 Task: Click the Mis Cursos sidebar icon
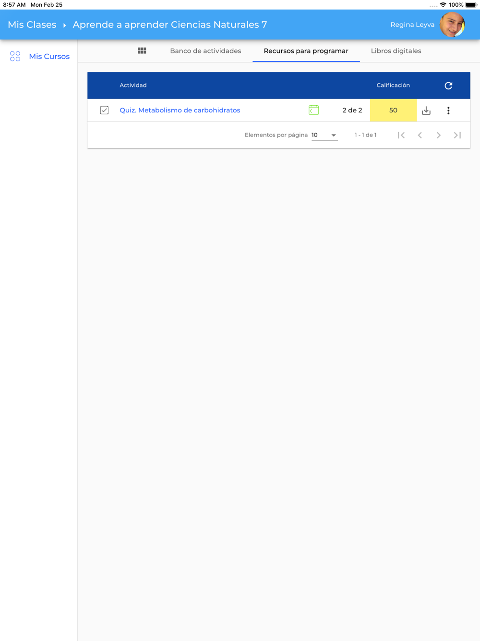15,56
